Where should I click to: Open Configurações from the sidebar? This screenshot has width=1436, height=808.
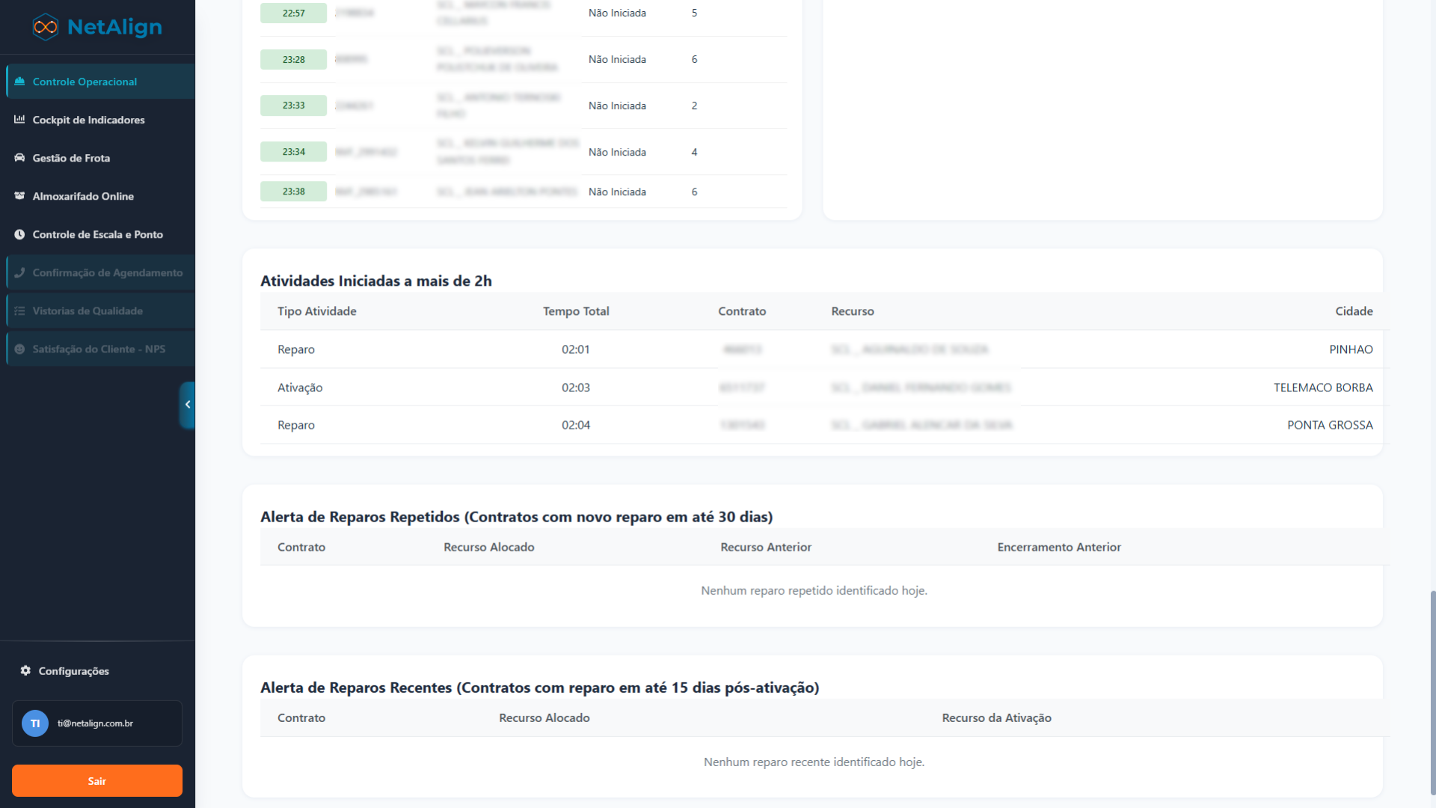pos(73,671)
